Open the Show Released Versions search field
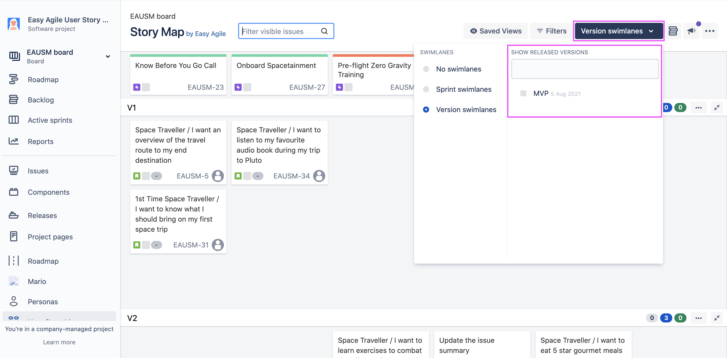The image size is (727, 358). pyautogui.click(x=585, y=69)
